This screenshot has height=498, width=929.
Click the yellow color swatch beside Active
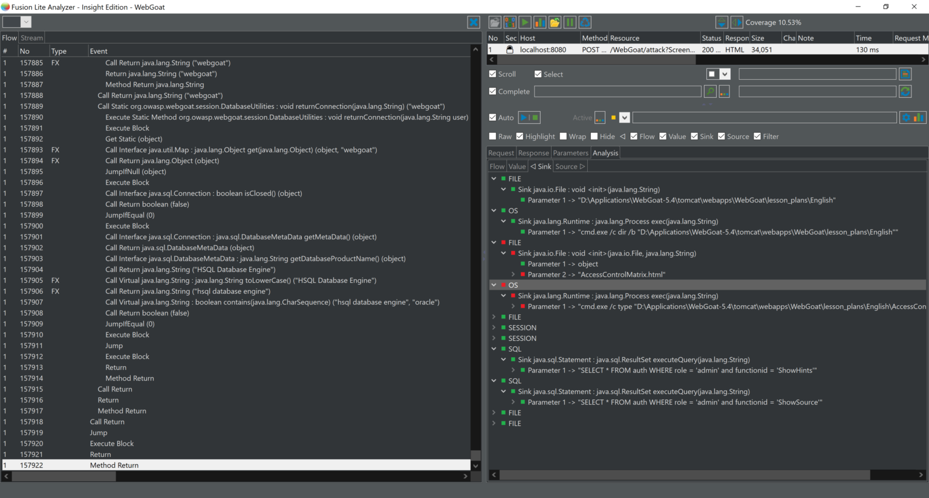click(613, 118)
